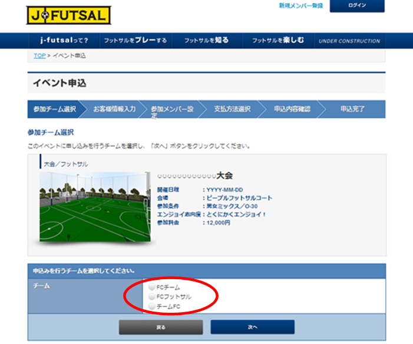Viewport: 413px width, 344px height.
Task: Click the 支払方法選択 step
Action: coord(232,110)
